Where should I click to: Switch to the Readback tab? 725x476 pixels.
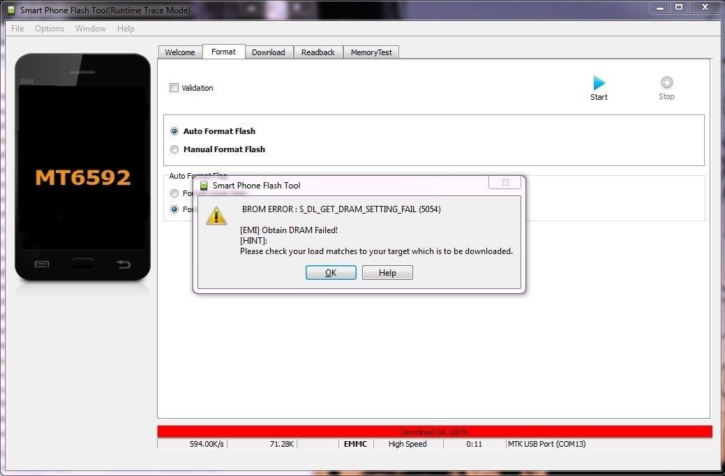318,52
